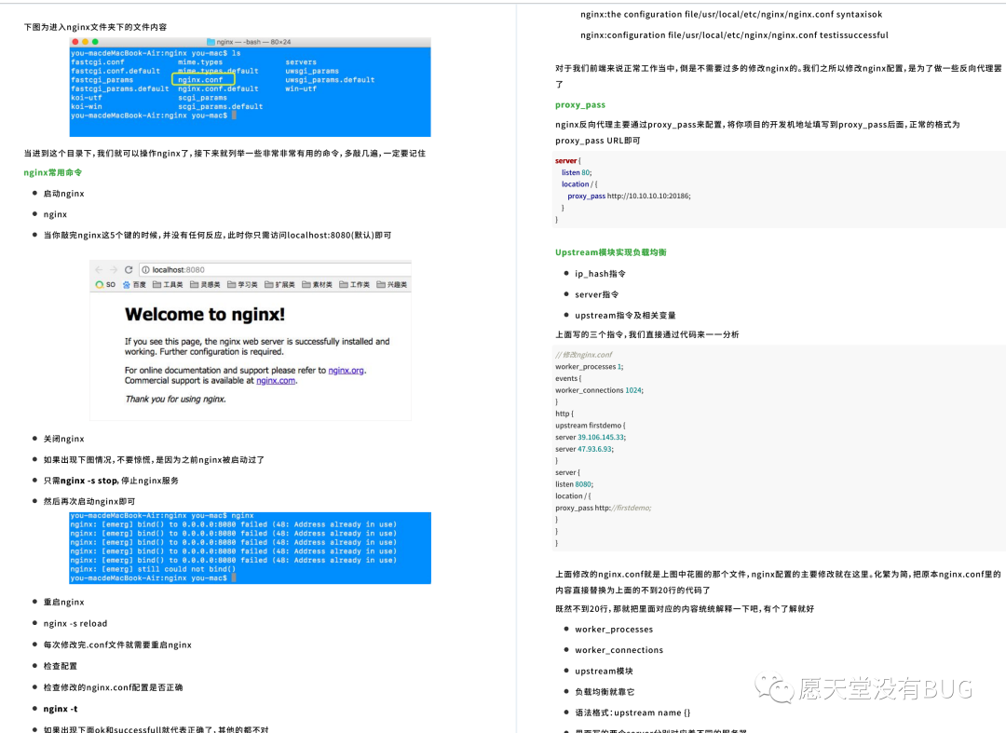Click the proxy_pass green heading
This screenshot has height=733, width=1006.
pos(580,104)
